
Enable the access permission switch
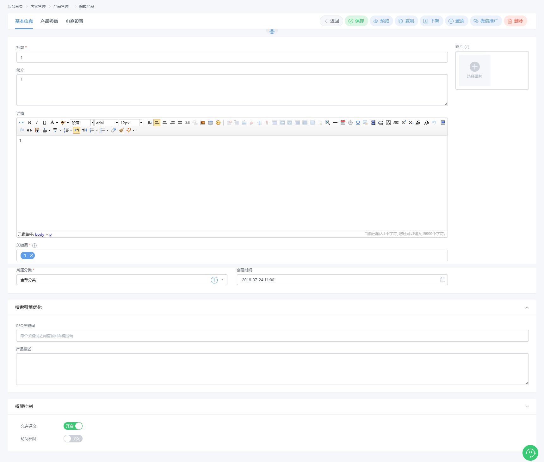73,439
